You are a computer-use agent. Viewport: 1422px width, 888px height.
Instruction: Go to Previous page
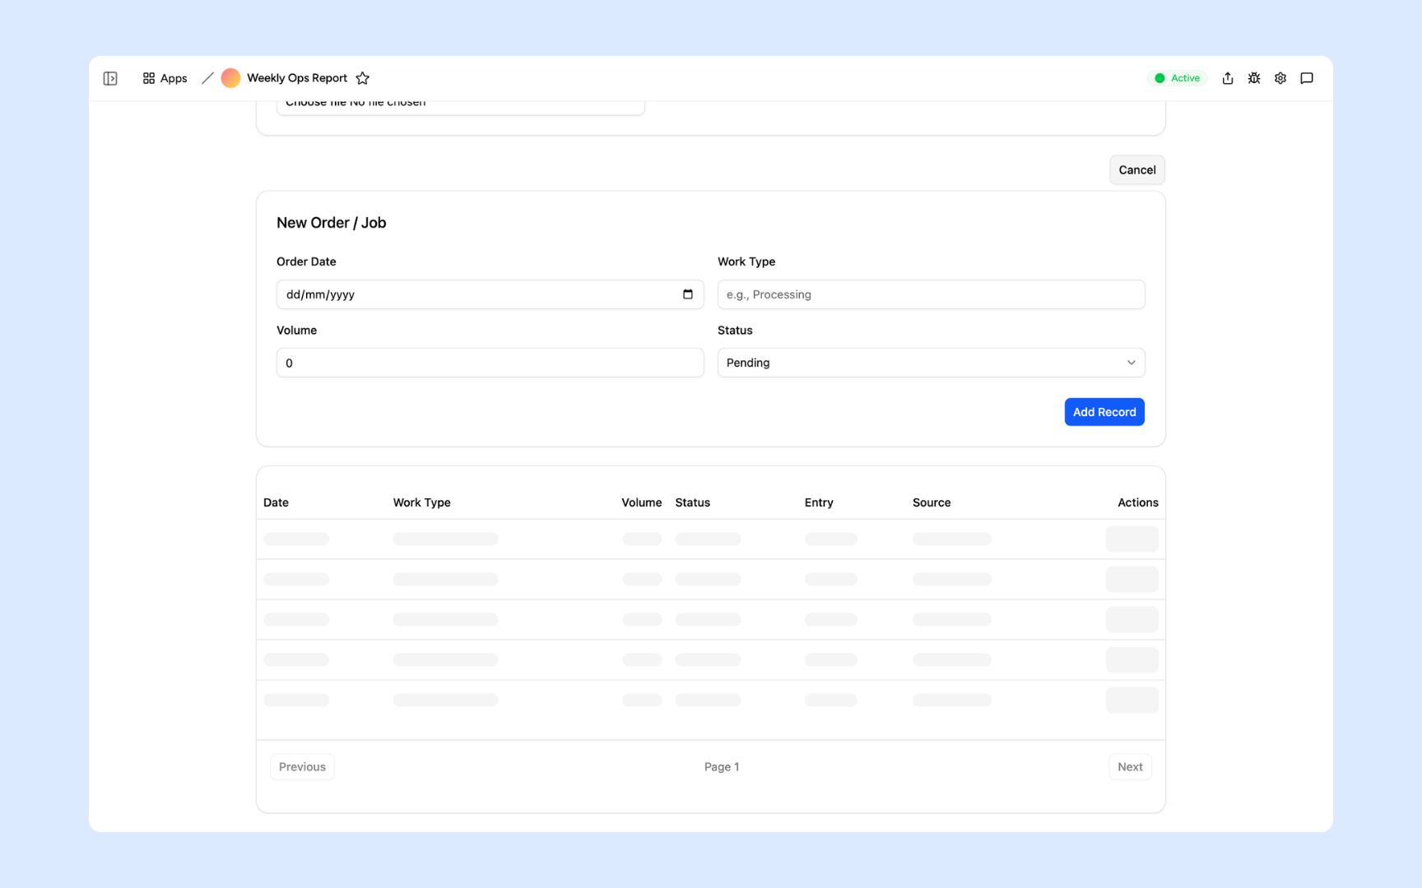(x=302, y=767)
